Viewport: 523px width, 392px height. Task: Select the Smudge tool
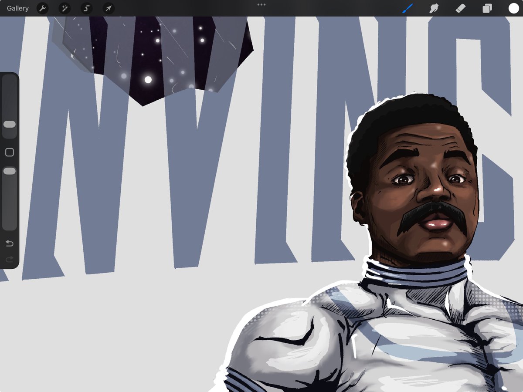[x=434, y=8]
